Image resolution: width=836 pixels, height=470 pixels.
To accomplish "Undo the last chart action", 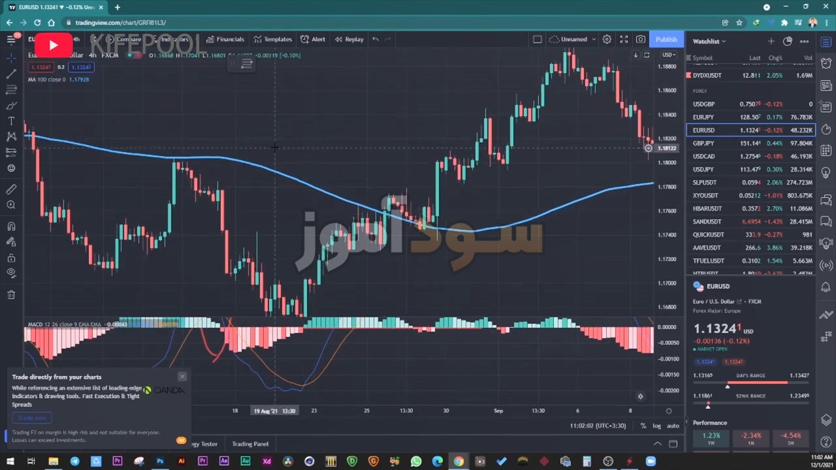I will tap(376, 39).
